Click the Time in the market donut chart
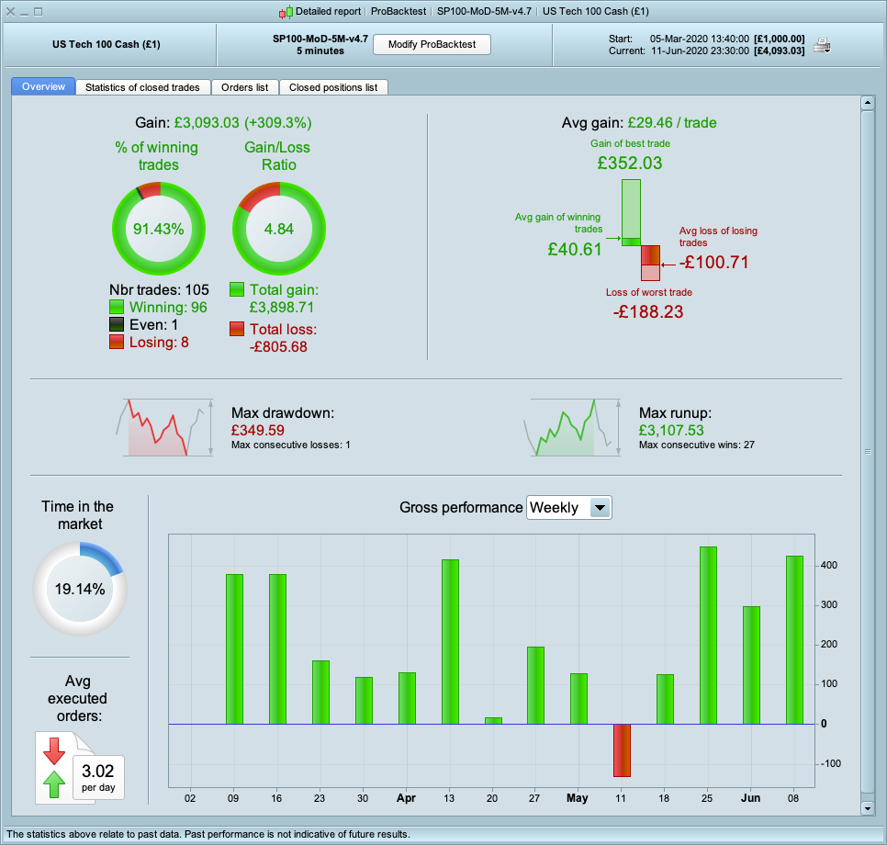Image resolution: width=887 pixels, height=845 pixels. pyautogui.click(x=80, y=589)
